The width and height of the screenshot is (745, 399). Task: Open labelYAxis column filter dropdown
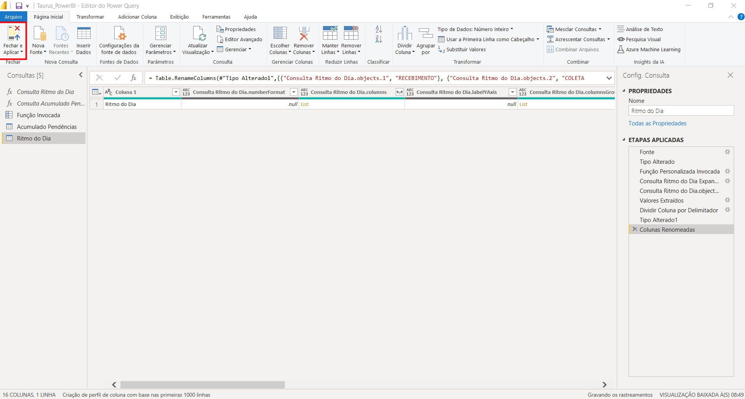pos(513,92)
